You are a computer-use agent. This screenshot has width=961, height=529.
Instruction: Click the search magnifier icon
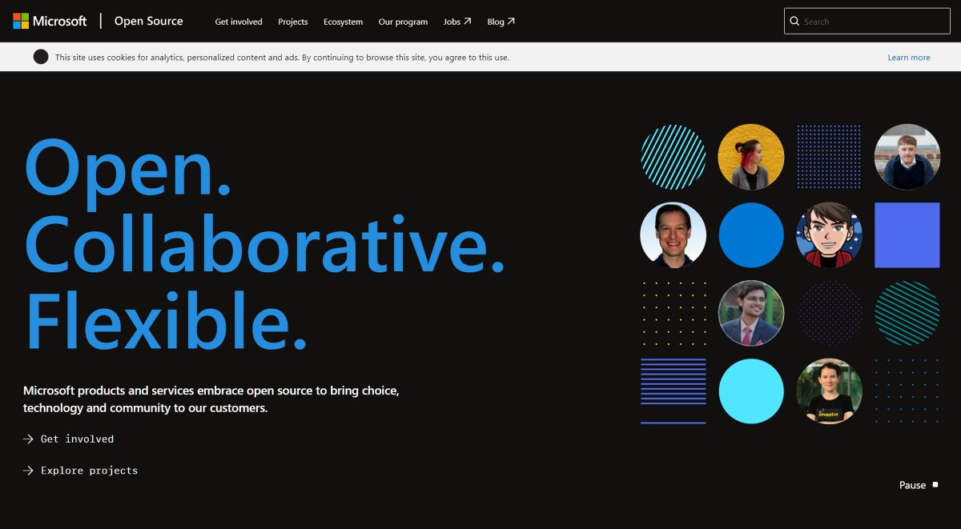794,21
